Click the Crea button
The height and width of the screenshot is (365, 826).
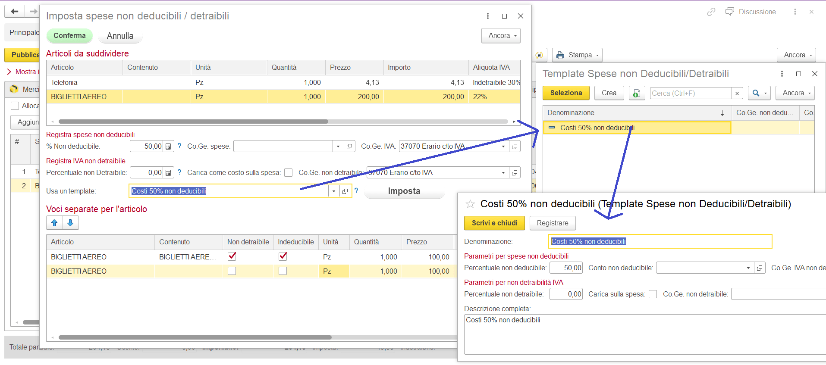tap(609, 93)
